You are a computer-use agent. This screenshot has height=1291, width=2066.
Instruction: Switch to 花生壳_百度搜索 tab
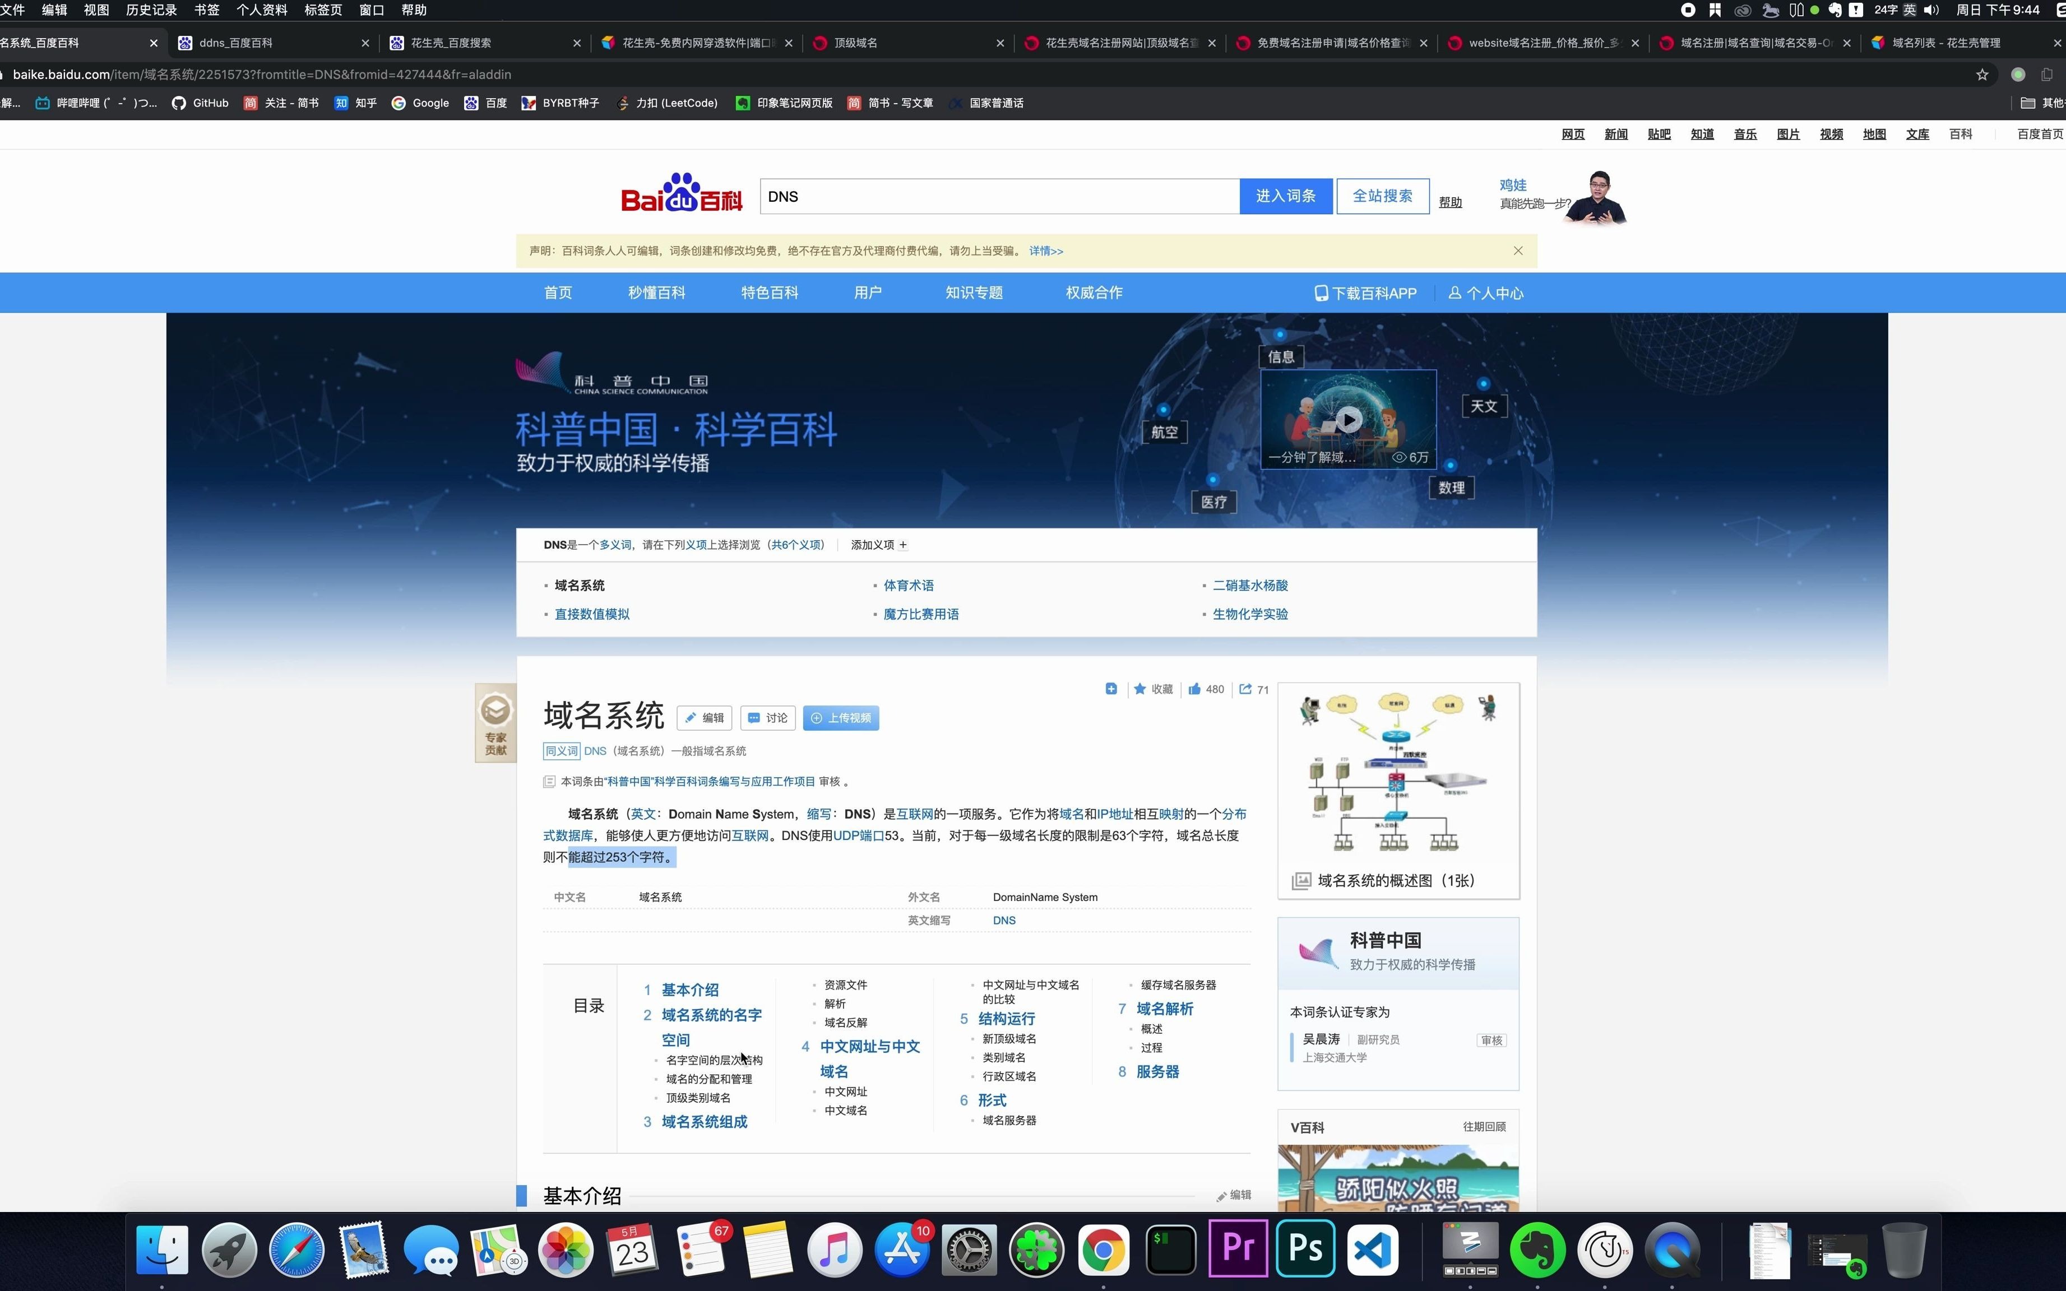pyautogui.click(x=483, y=43)
